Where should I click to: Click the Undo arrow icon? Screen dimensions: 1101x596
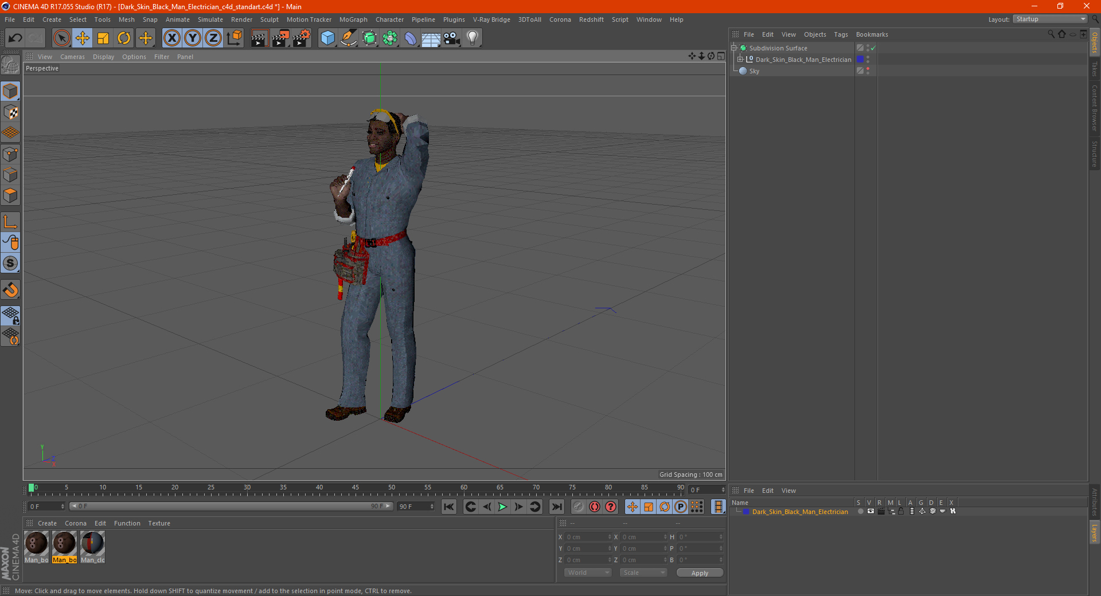click(x=15, y=38)
